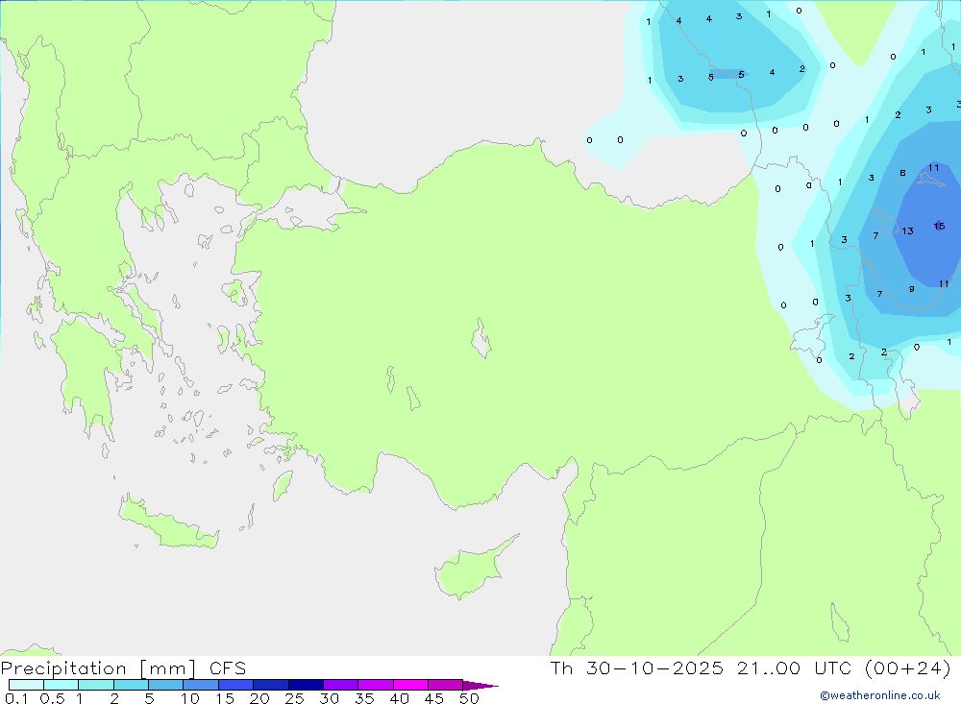Image resolution: width=961 pixels, height=704 pixels.
Task: Click the '40' legend scale label
Action: (x=399, y=698)
